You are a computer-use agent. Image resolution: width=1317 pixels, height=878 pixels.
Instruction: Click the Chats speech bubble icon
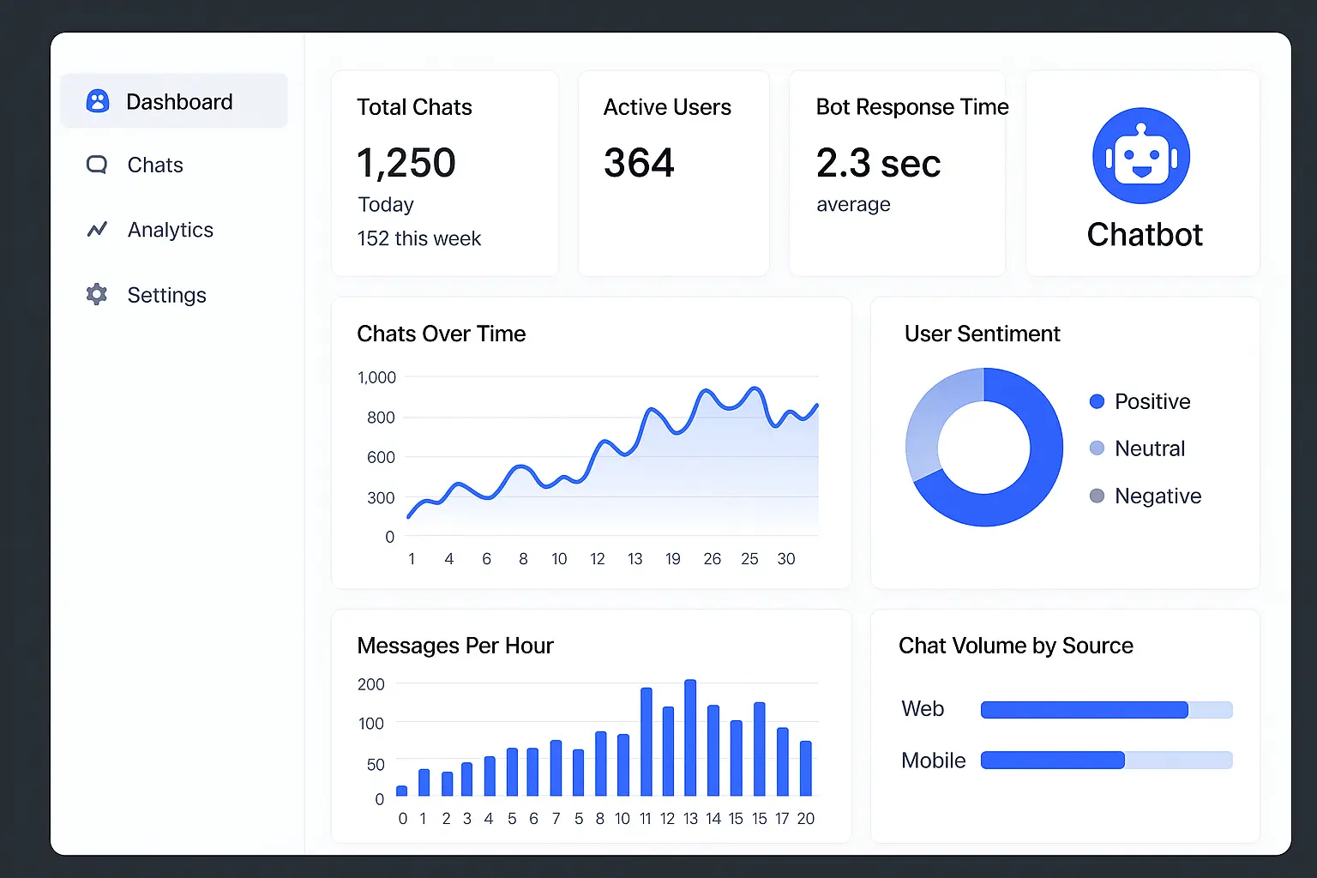pyautogui.click(x=97, y=165)
